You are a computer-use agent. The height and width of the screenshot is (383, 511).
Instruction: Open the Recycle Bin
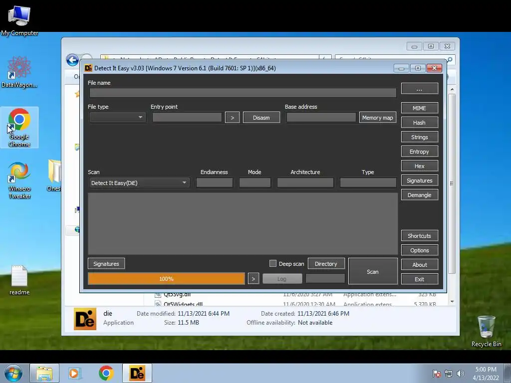coord(486,331)
